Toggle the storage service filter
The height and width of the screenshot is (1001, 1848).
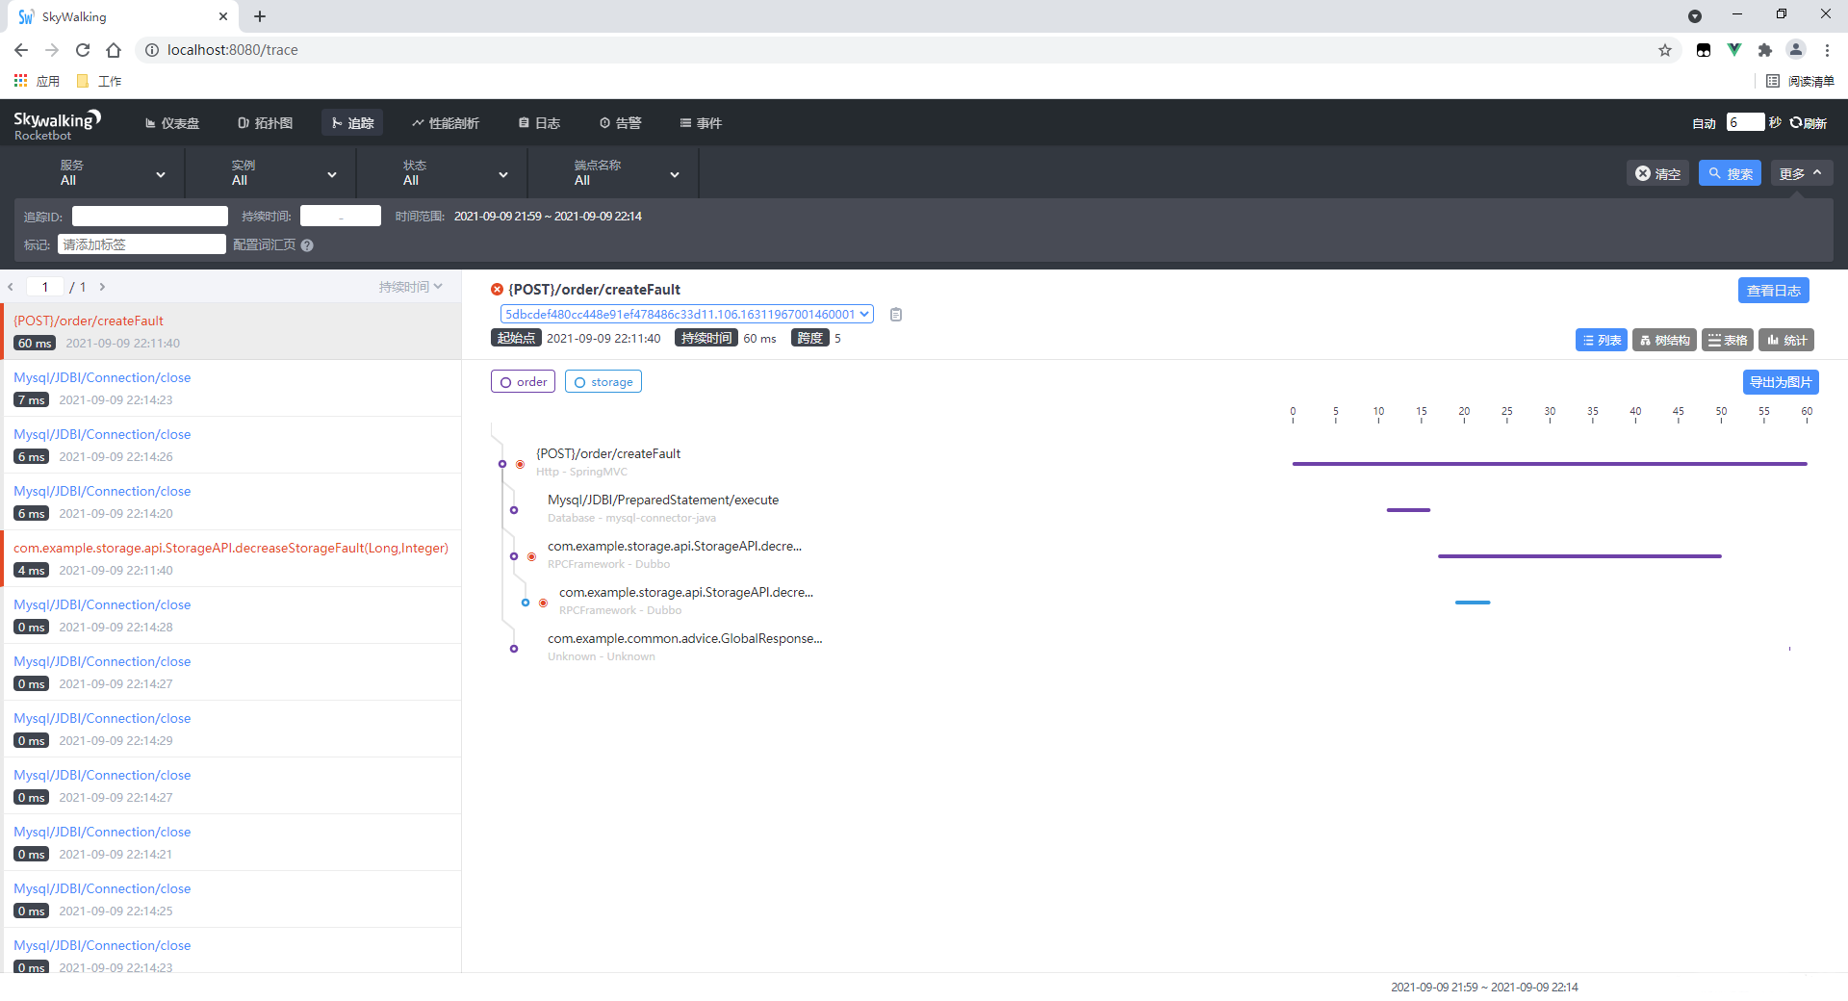(603, 382)
